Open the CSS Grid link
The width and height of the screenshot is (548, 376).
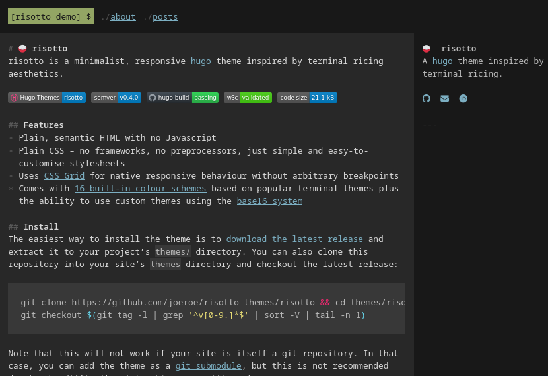pyautogui.click(x=64, y=176)
